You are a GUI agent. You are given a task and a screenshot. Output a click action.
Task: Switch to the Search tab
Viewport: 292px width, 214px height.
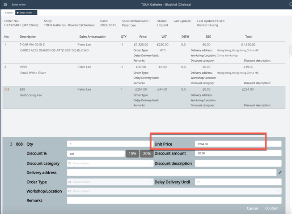click(x=8, y=13)
